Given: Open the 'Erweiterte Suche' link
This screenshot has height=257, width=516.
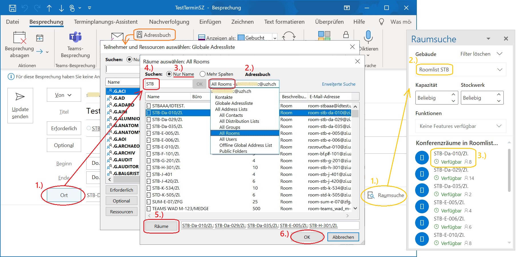Looking at the screenshot, I should pyautogui.click(x=339, y=84).
